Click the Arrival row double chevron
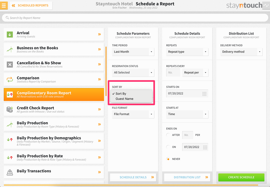 coord(99,34)
